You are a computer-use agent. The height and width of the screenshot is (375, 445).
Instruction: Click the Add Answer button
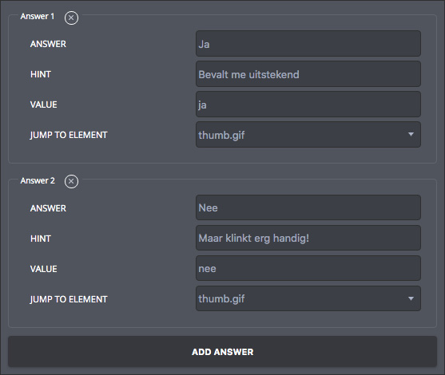pyautogui.click(x=222, y=352)
